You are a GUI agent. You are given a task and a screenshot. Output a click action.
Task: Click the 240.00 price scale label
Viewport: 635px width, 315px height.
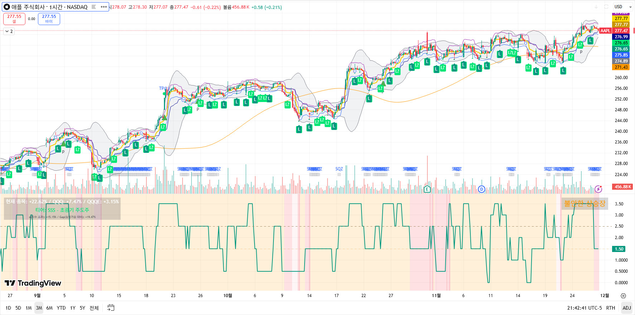621,131
